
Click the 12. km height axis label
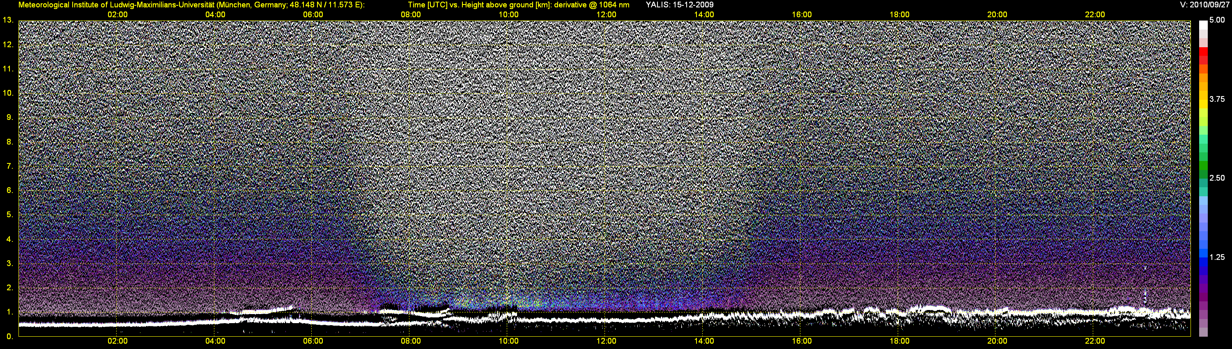point(8,44)
